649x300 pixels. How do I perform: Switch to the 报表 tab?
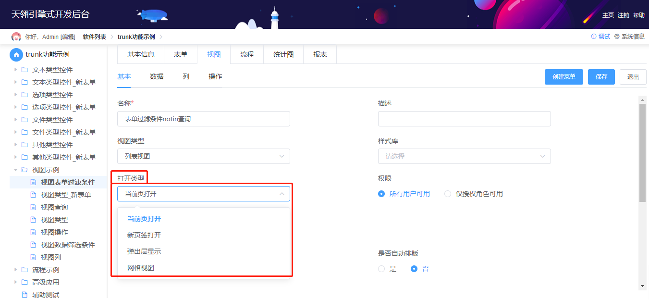click(x=320, y=54)
